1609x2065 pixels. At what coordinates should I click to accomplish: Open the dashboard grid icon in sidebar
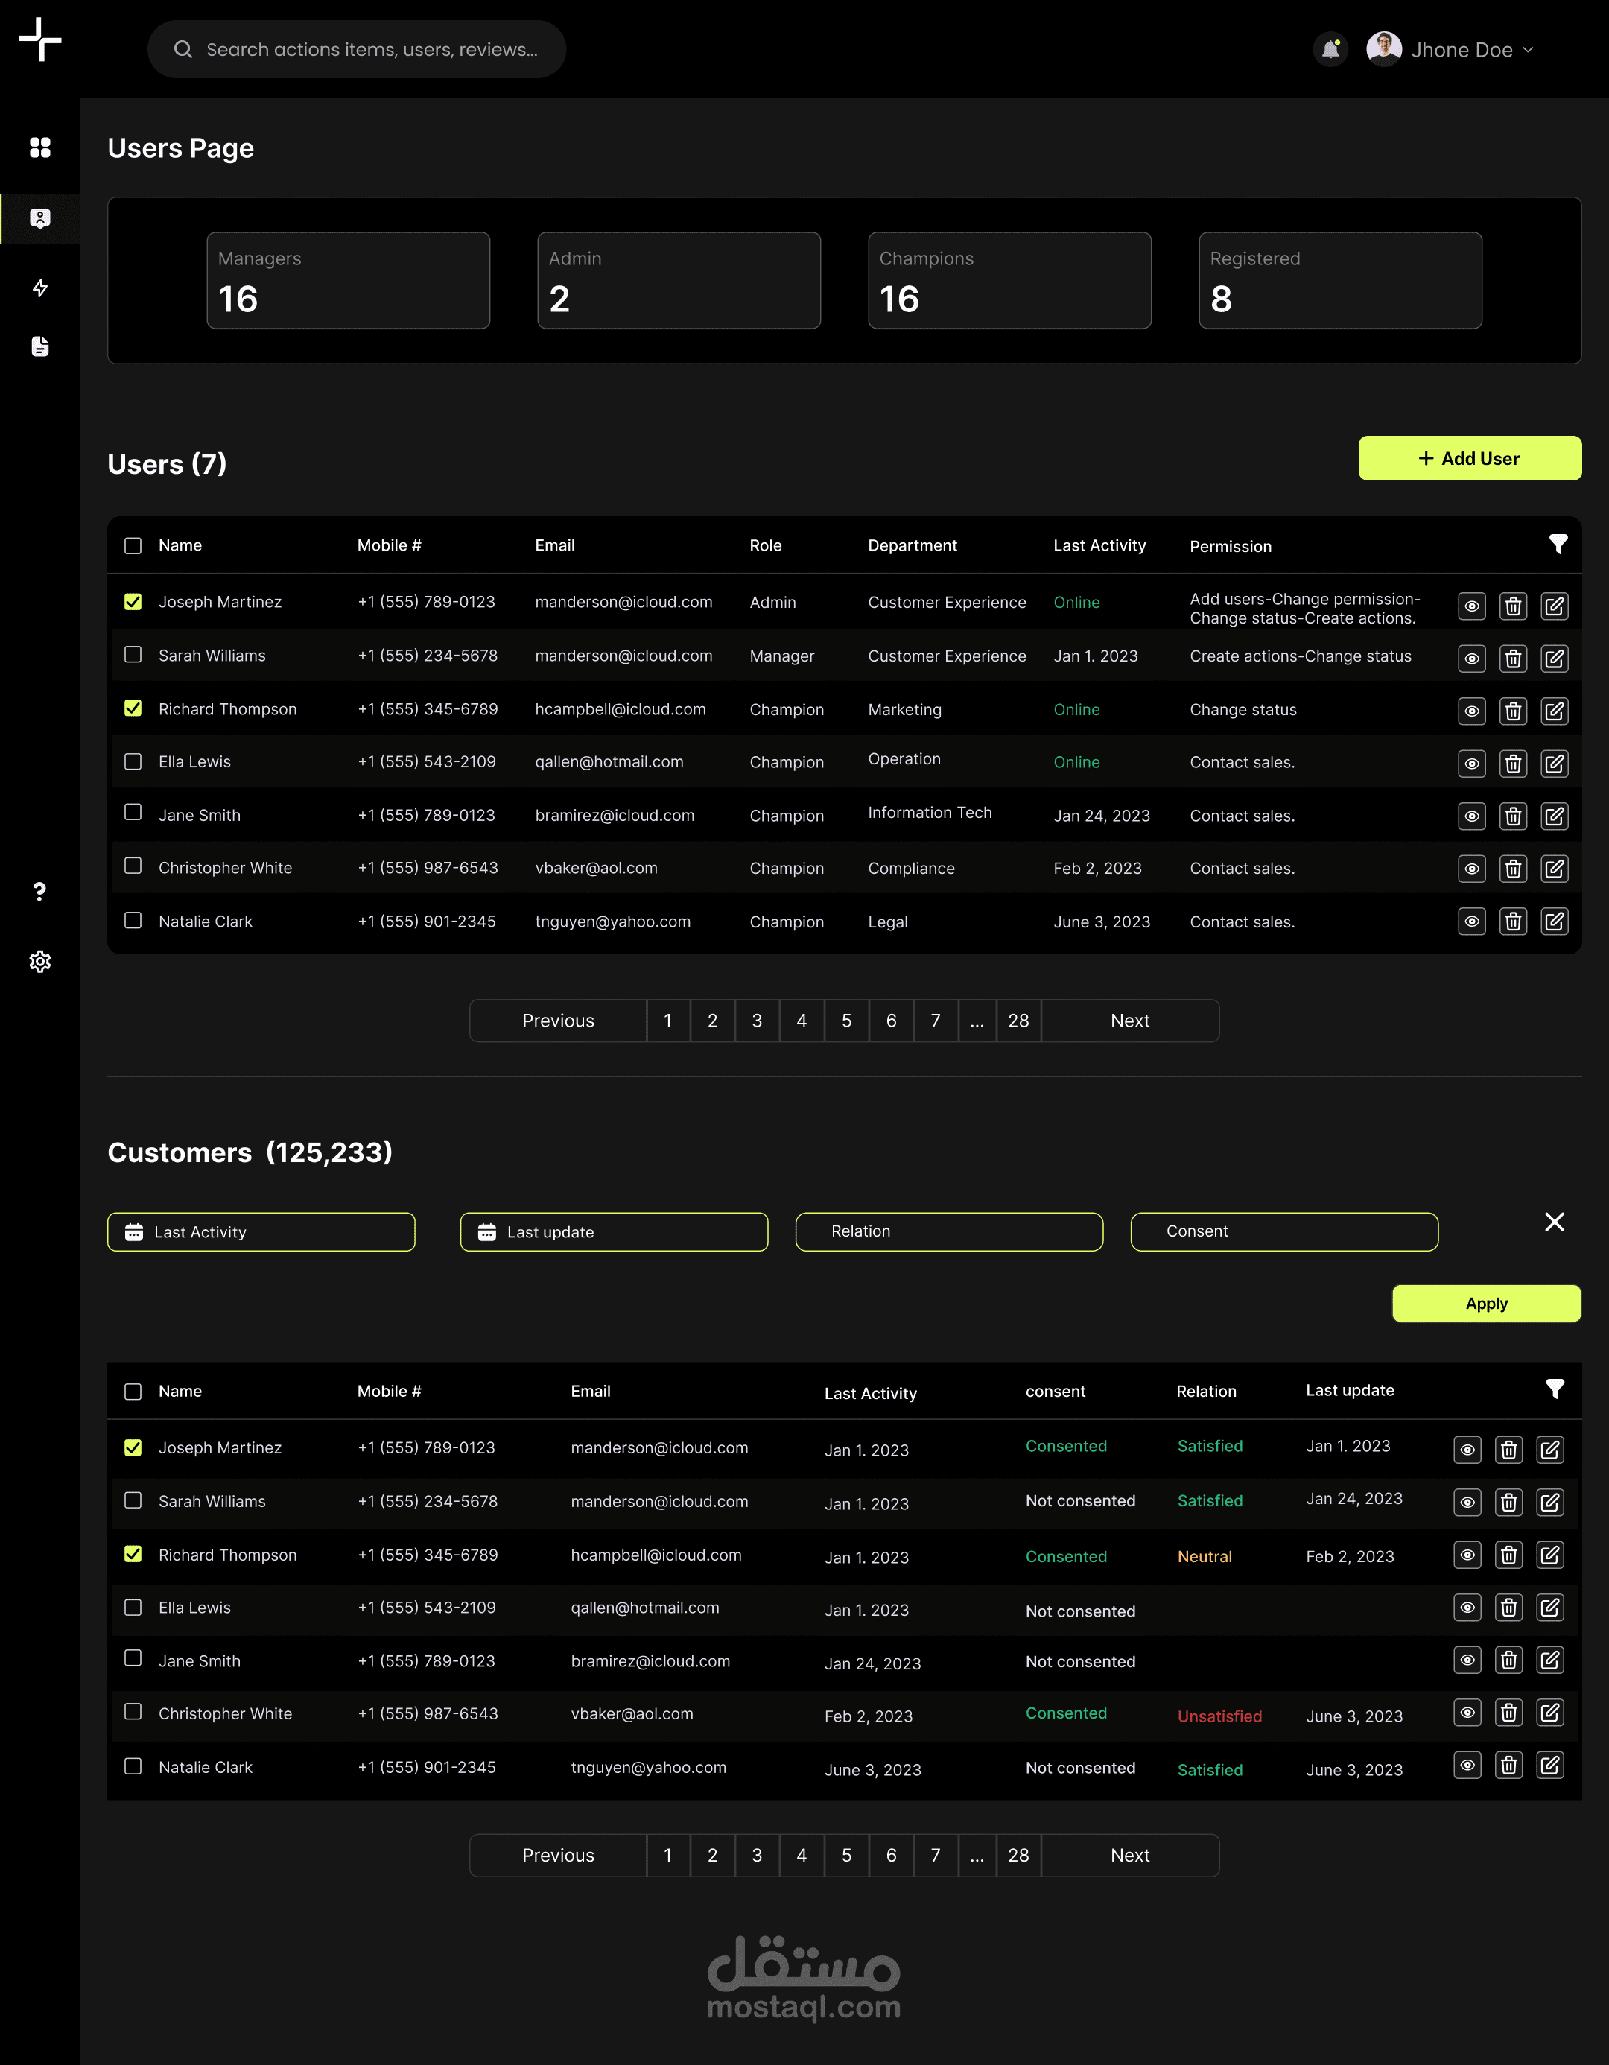(x=39, y=147)
